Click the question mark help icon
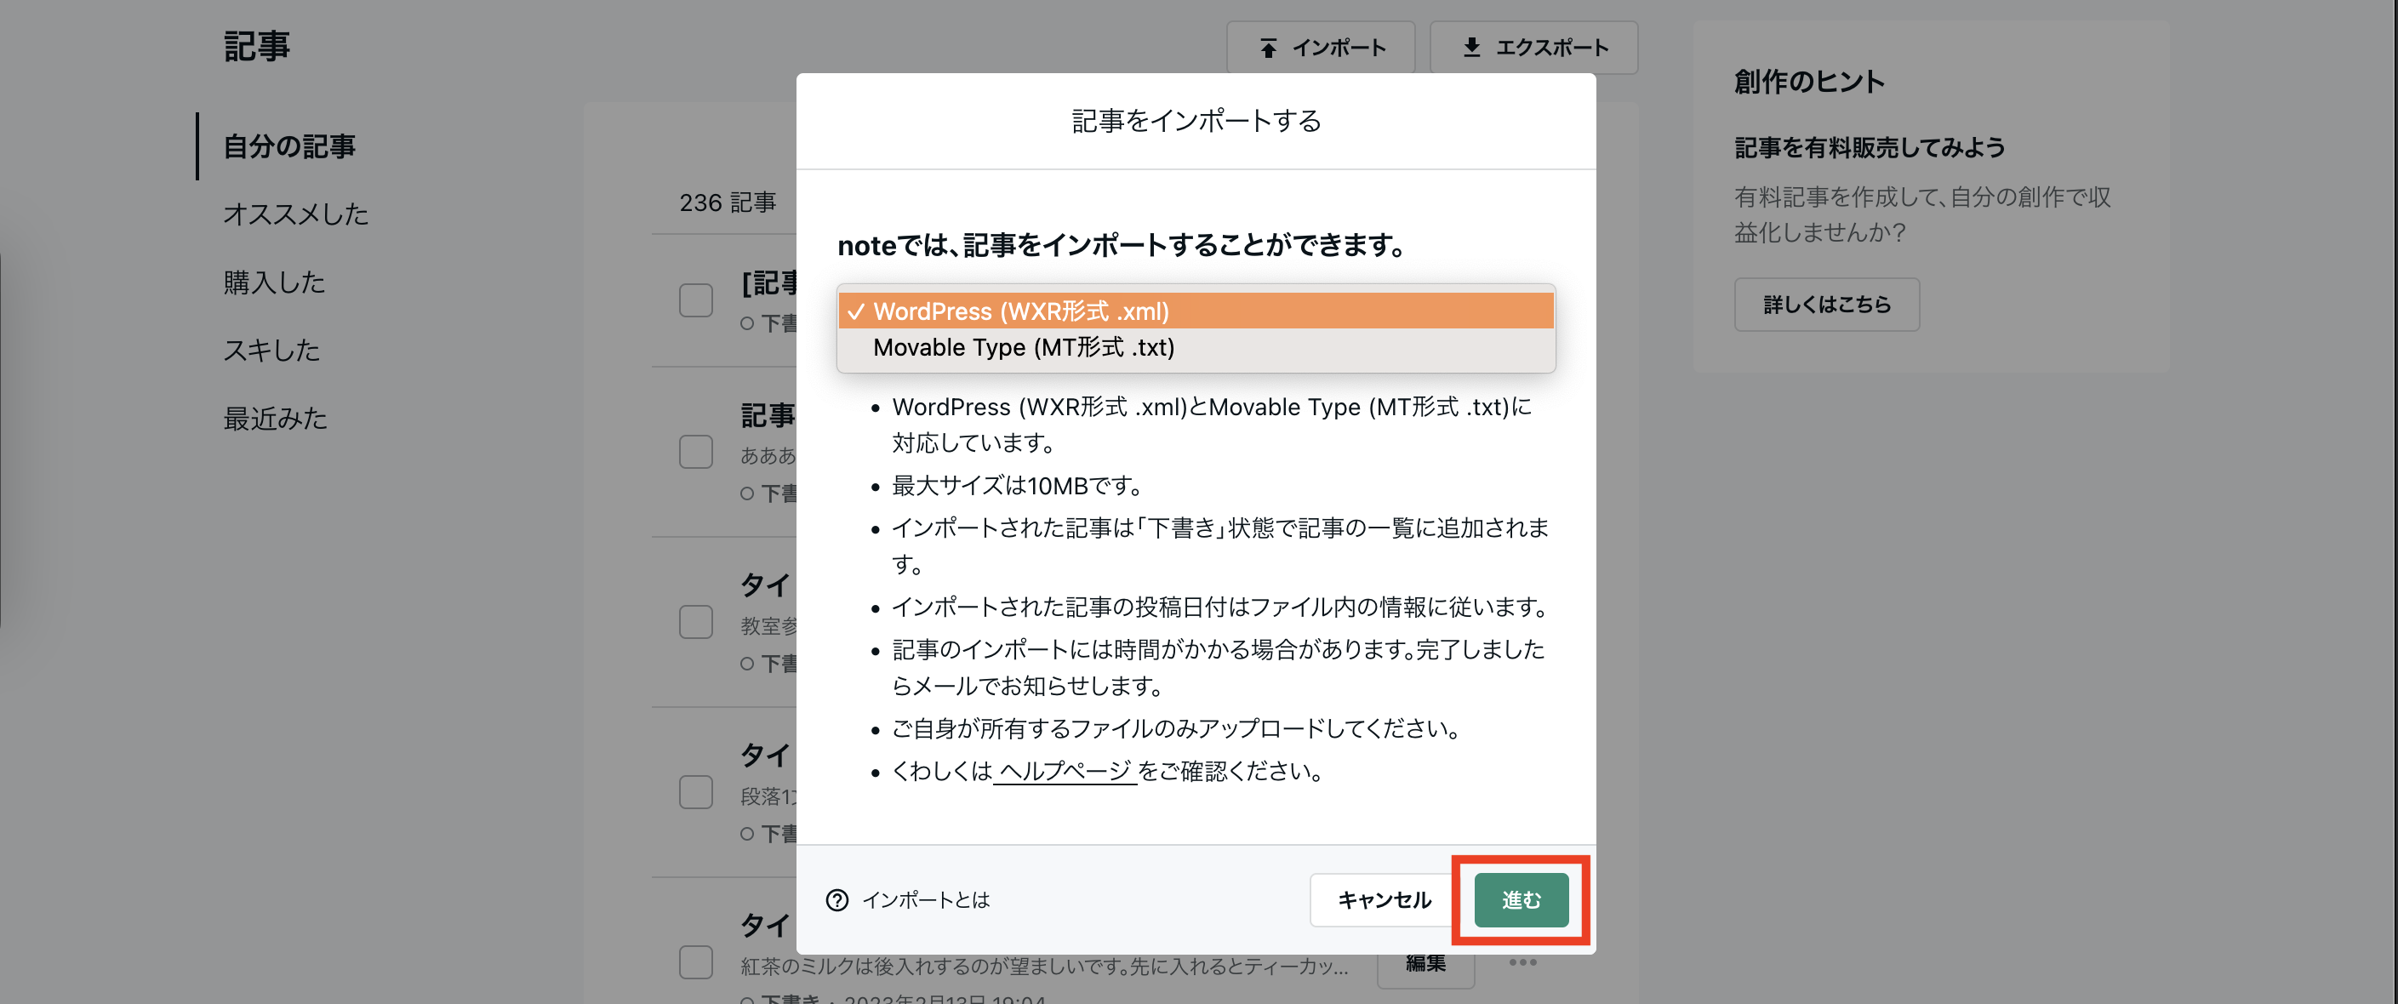 tap(836, 900)
